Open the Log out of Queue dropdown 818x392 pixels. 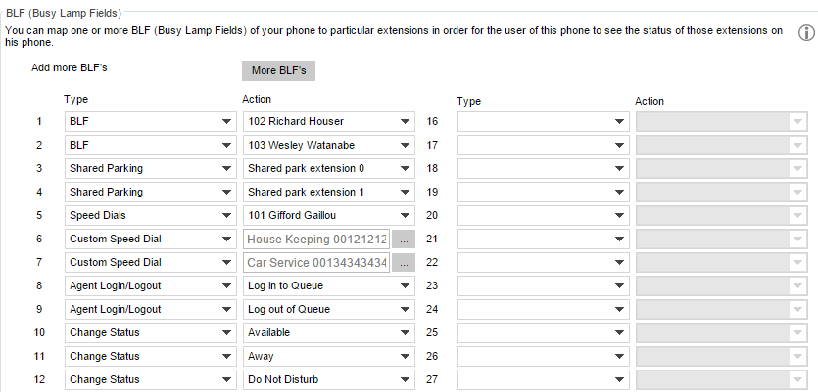329,309
